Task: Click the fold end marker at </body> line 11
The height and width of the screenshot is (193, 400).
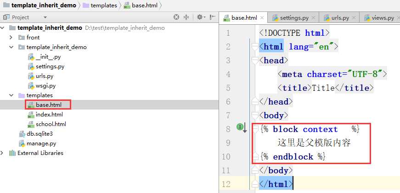Action: (x=255, y=170)
